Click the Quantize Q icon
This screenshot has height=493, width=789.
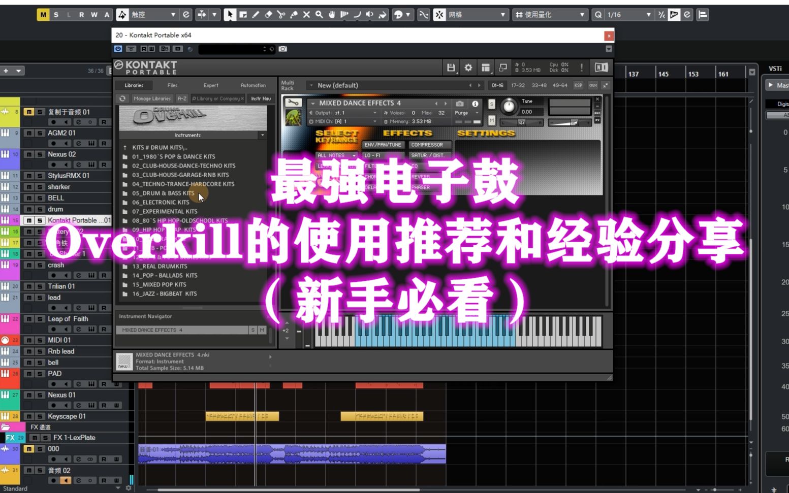[x=598, y=15]
